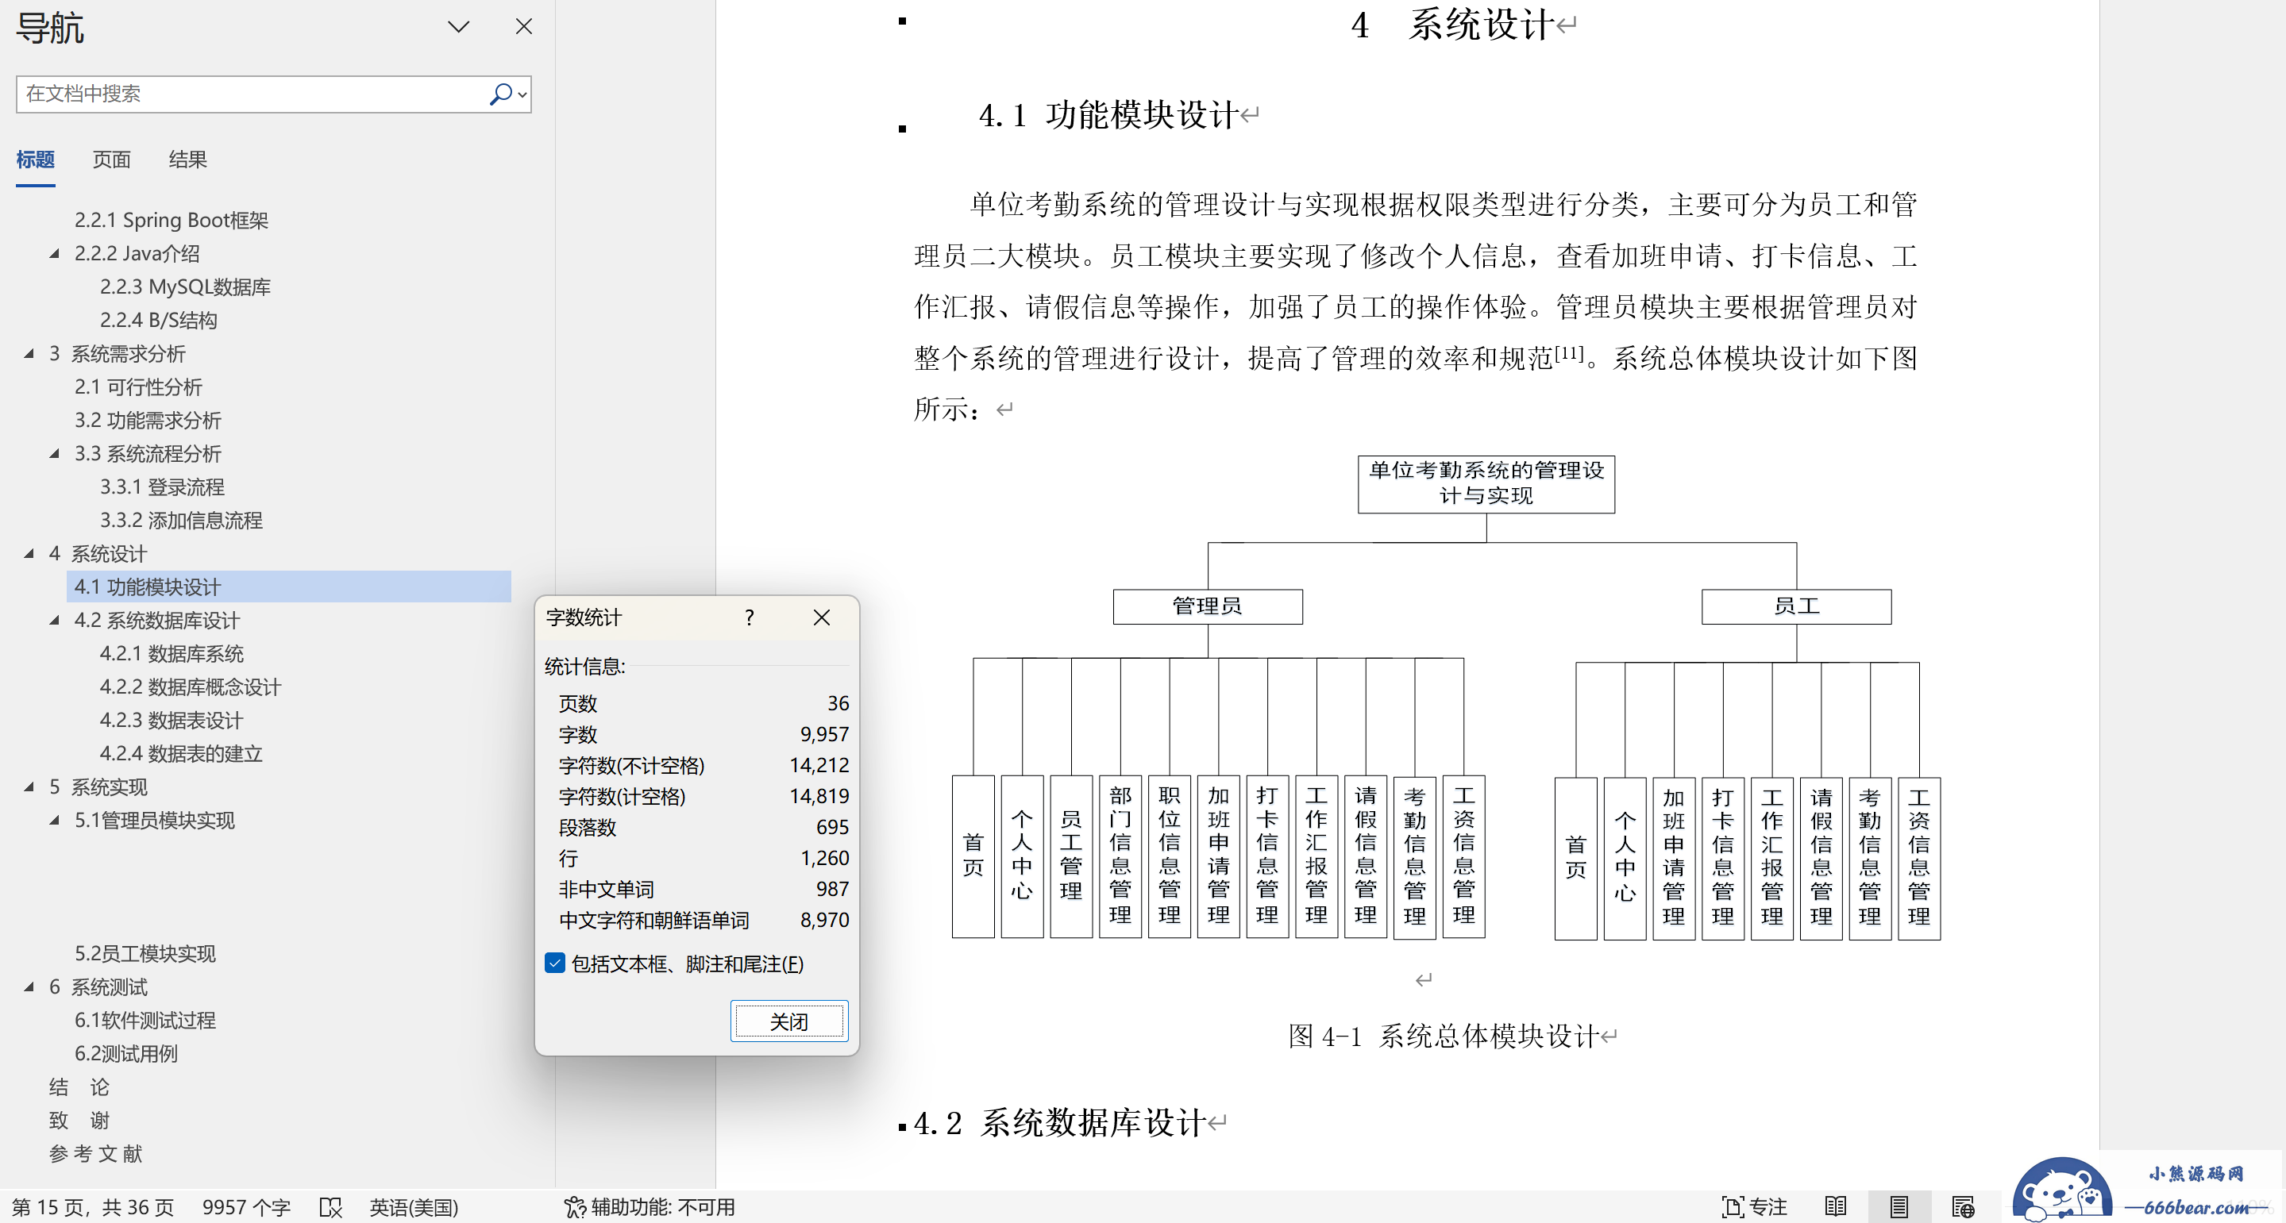Click the 字数 9,957 statistic row
Image resolution: width=2286 pixels, height=1223 pixels.
tap(703, 734)
